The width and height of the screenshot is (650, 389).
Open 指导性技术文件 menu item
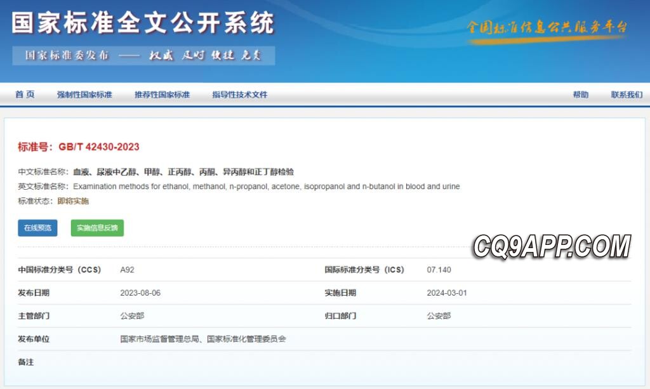(x=239, y=95)
